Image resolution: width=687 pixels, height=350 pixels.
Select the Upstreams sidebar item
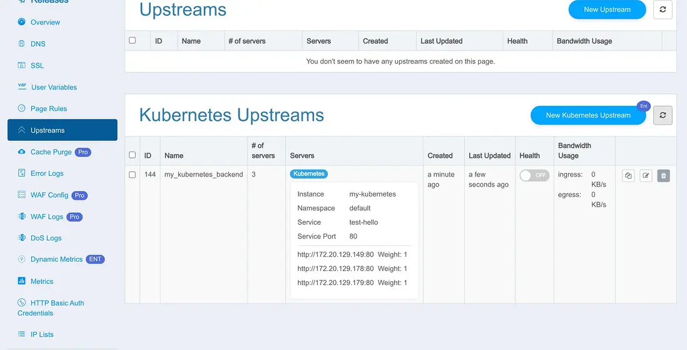[x=62, y=130]
